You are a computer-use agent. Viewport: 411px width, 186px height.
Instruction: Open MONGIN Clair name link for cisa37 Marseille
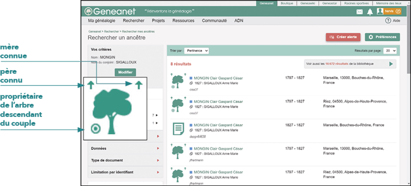point(219,78)
